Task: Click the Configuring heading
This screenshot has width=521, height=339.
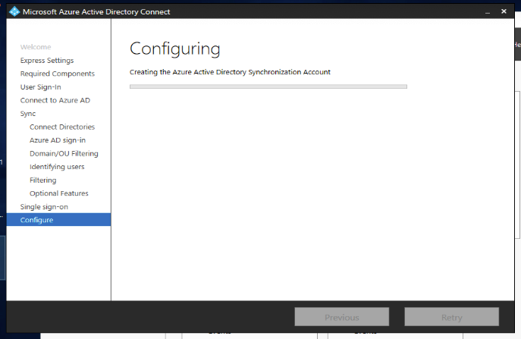Action: click(174, 49)
